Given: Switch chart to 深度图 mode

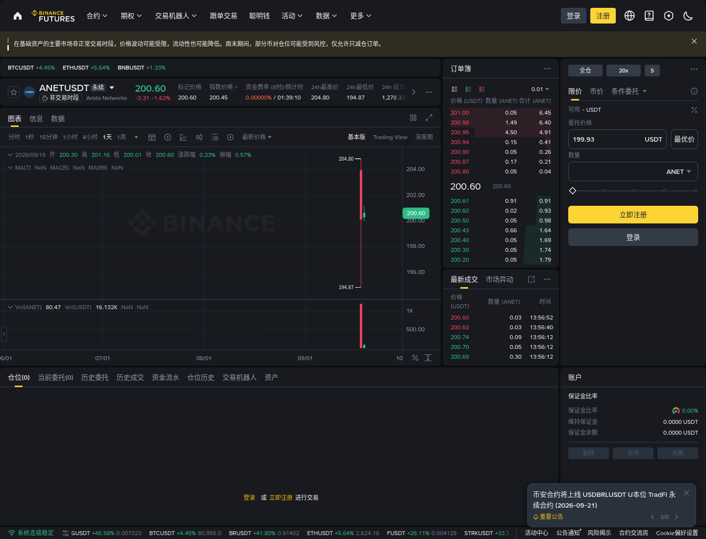Looking at the screenshot, I should pos(424,137).
